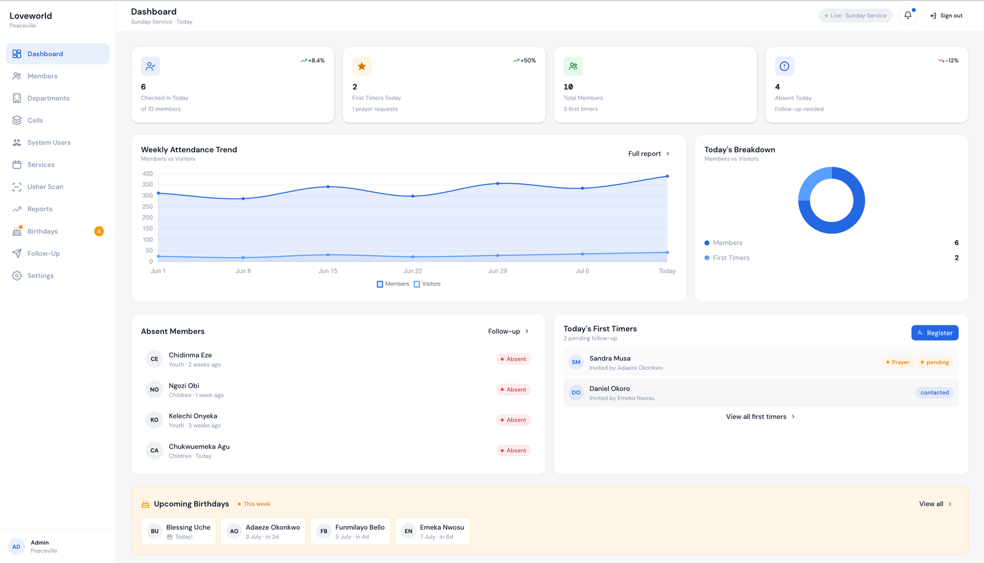Click the System Users icon
The width and height of the screenshot is (984, 563).
coord(17,143)
